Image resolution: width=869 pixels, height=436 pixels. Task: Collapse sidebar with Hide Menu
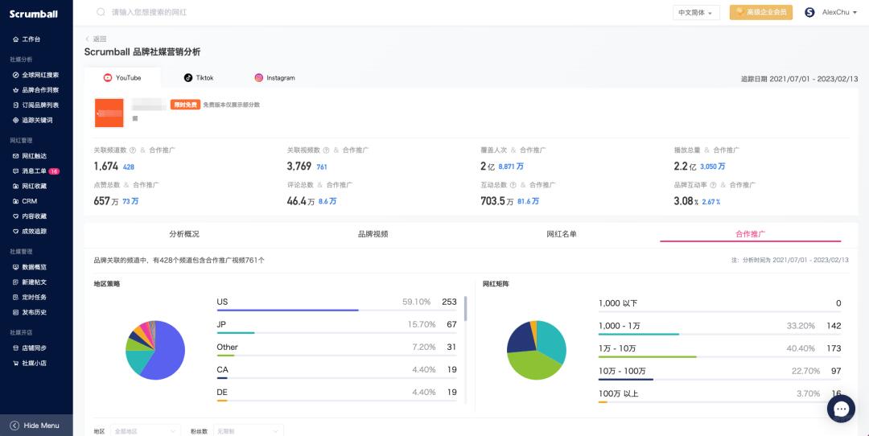click(36, 426)
